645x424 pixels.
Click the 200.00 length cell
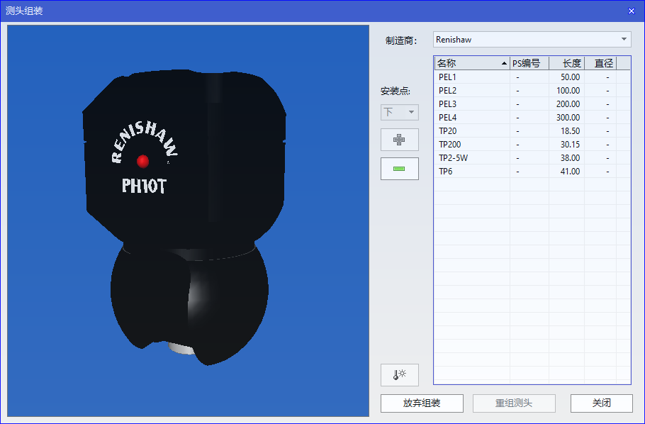567,104
